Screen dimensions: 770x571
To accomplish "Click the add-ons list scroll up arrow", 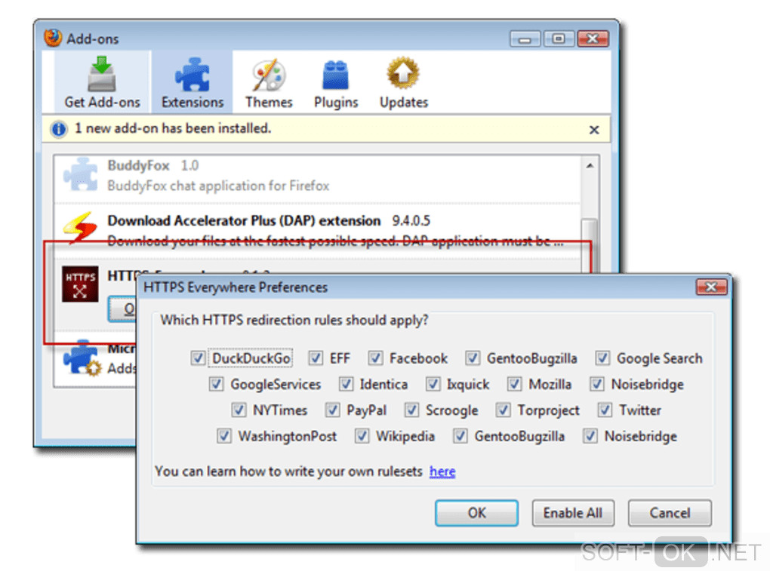I will coord(590,166).
